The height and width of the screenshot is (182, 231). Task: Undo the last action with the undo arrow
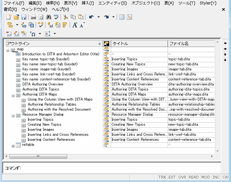[x=92, y=17]
